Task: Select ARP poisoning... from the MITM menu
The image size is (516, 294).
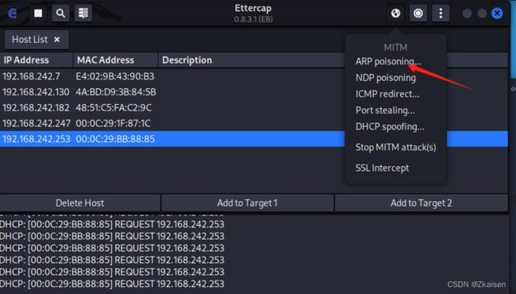Action: tap(388, 61)
